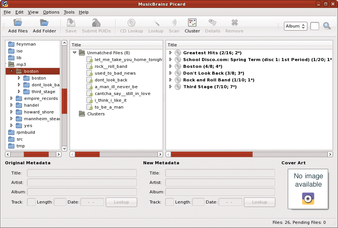Select the cantcha_say__still_in_love file
Image resolution: width=338 pixels, height=228 pixels.
click(122, 93)
